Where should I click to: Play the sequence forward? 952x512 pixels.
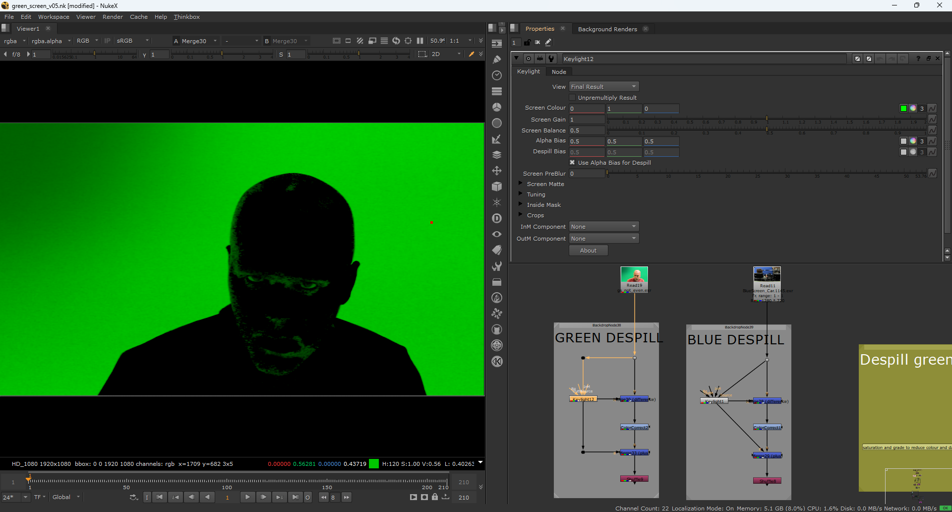point(247,497)
